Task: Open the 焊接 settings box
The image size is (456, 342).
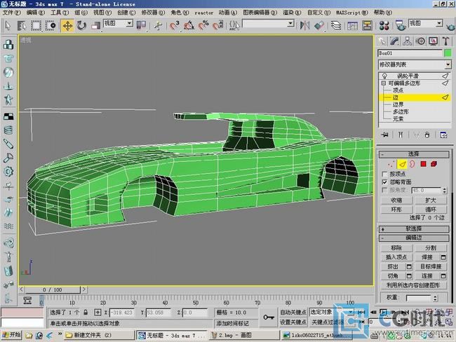Action: [x=443, y=257]
